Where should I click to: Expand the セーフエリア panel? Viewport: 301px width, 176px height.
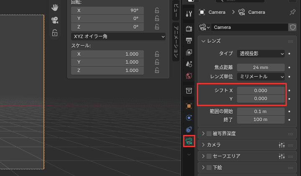pos(203,156)
